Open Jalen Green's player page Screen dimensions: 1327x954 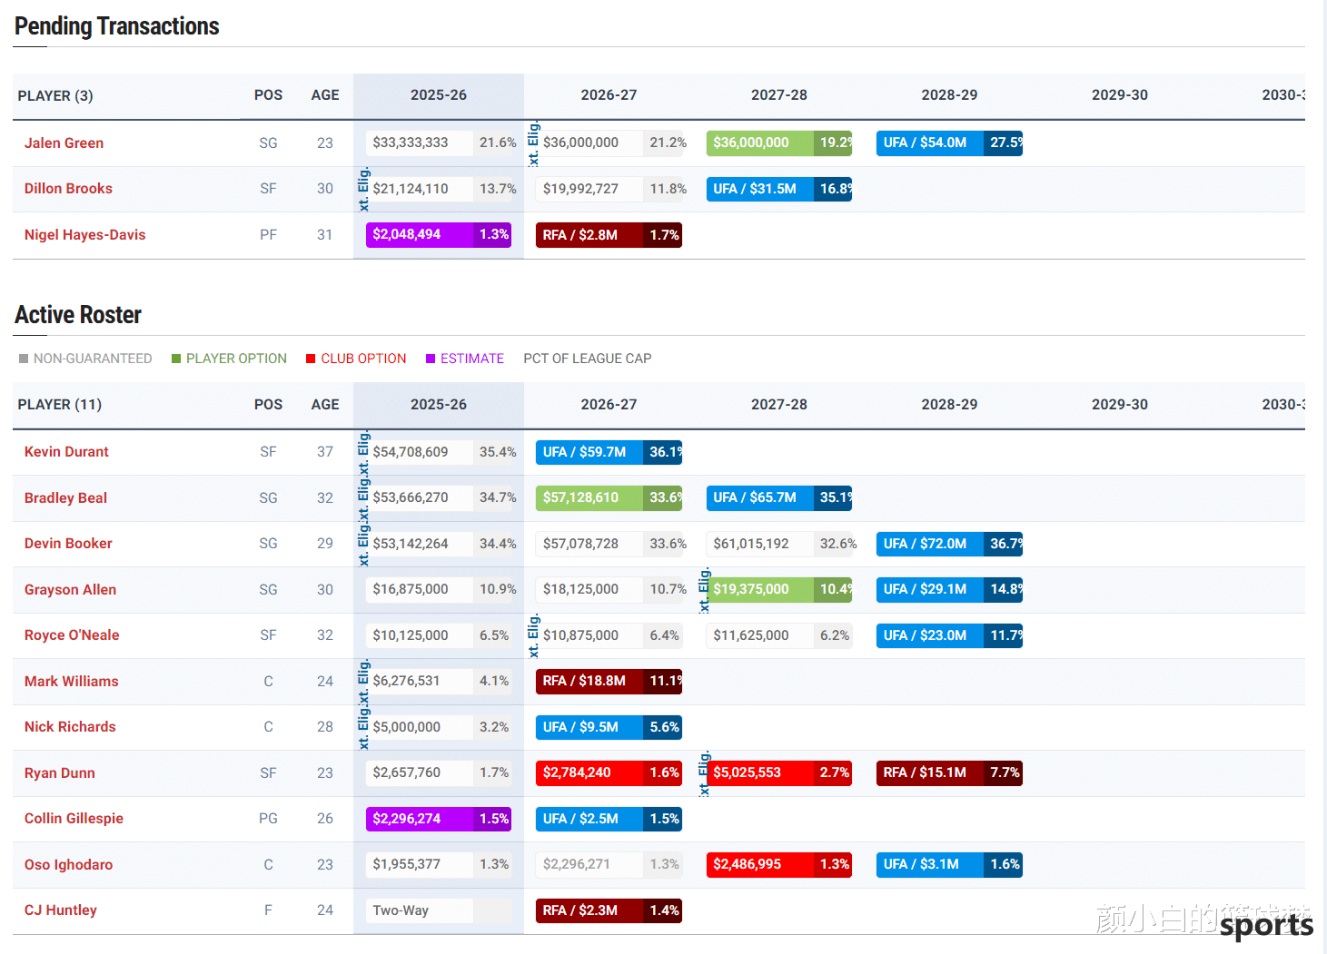click(x=64, y=143)
